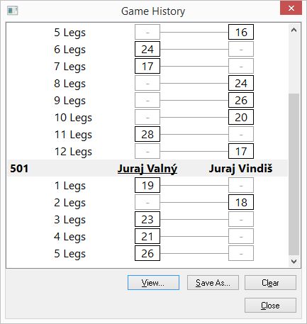Click the application icon in title bar
The width and height of the screenshot is (307, 324).
13,11
